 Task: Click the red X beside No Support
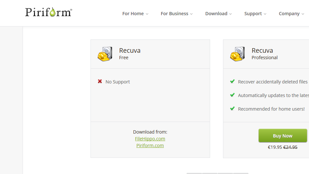[100, 81]
